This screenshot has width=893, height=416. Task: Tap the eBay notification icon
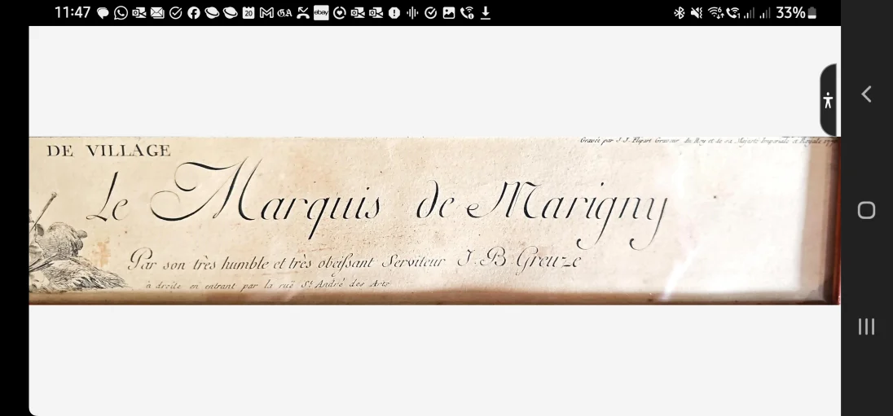click(x=321, y=13)
